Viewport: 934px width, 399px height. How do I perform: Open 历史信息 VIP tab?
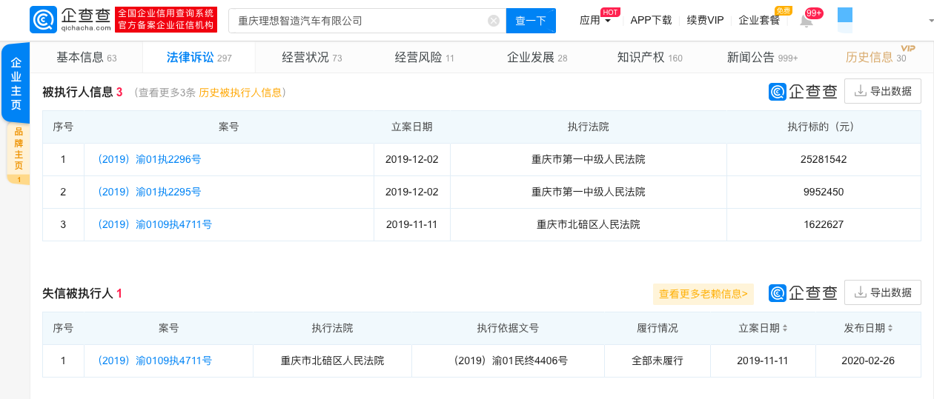click(x=875, y=58)
